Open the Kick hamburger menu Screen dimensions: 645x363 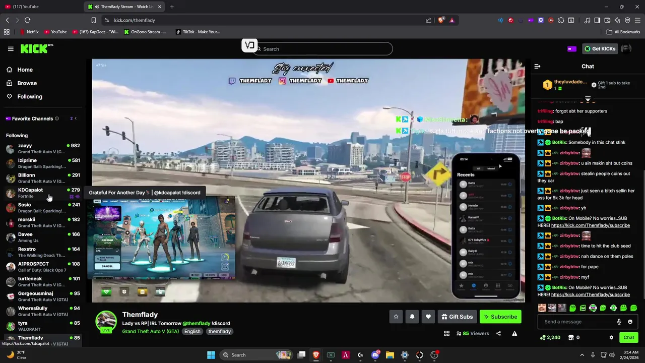click(11, 49)
